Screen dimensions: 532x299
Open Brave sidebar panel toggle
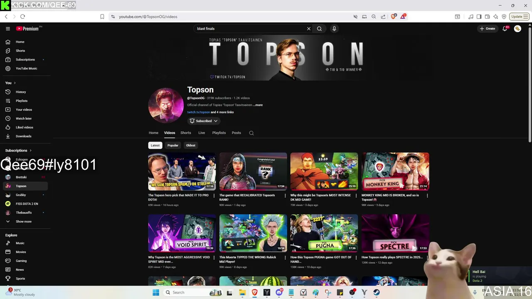(x=479, y=17)
